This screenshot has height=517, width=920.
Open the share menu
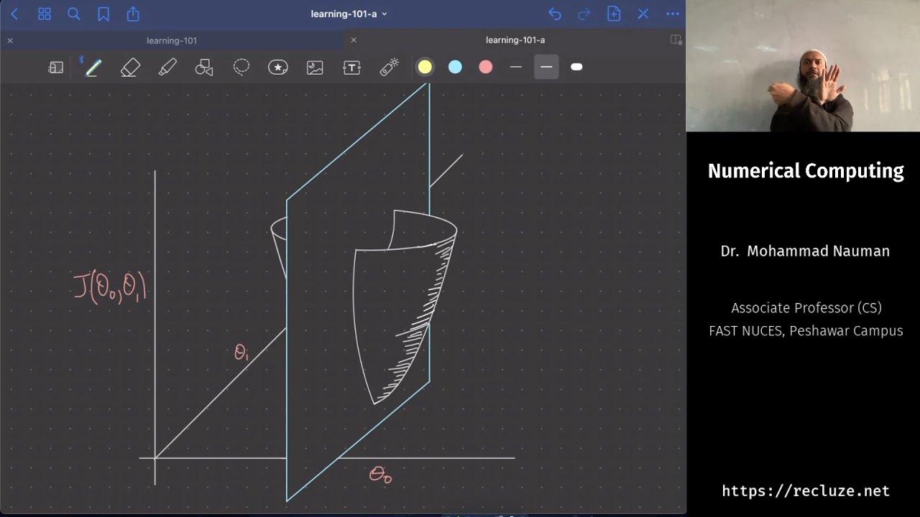133,14
